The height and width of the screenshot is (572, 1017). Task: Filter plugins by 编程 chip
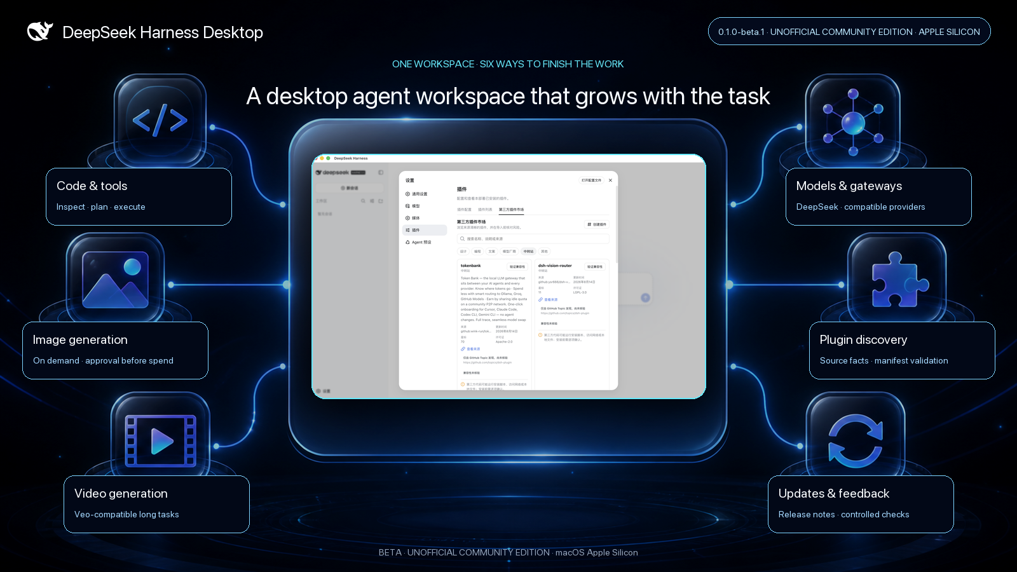pyautogui.click(x=477, y=252)
